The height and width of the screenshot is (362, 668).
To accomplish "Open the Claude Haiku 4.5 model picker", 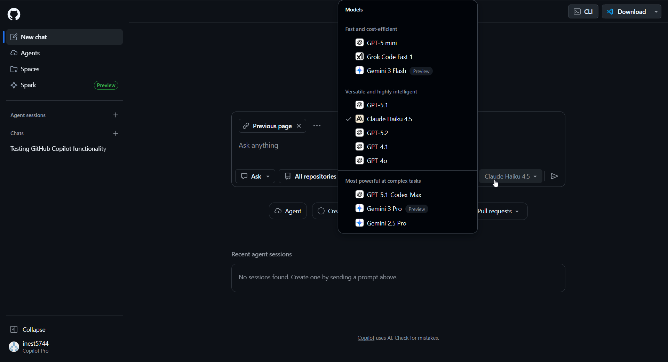I will click(x=510, y=176).
